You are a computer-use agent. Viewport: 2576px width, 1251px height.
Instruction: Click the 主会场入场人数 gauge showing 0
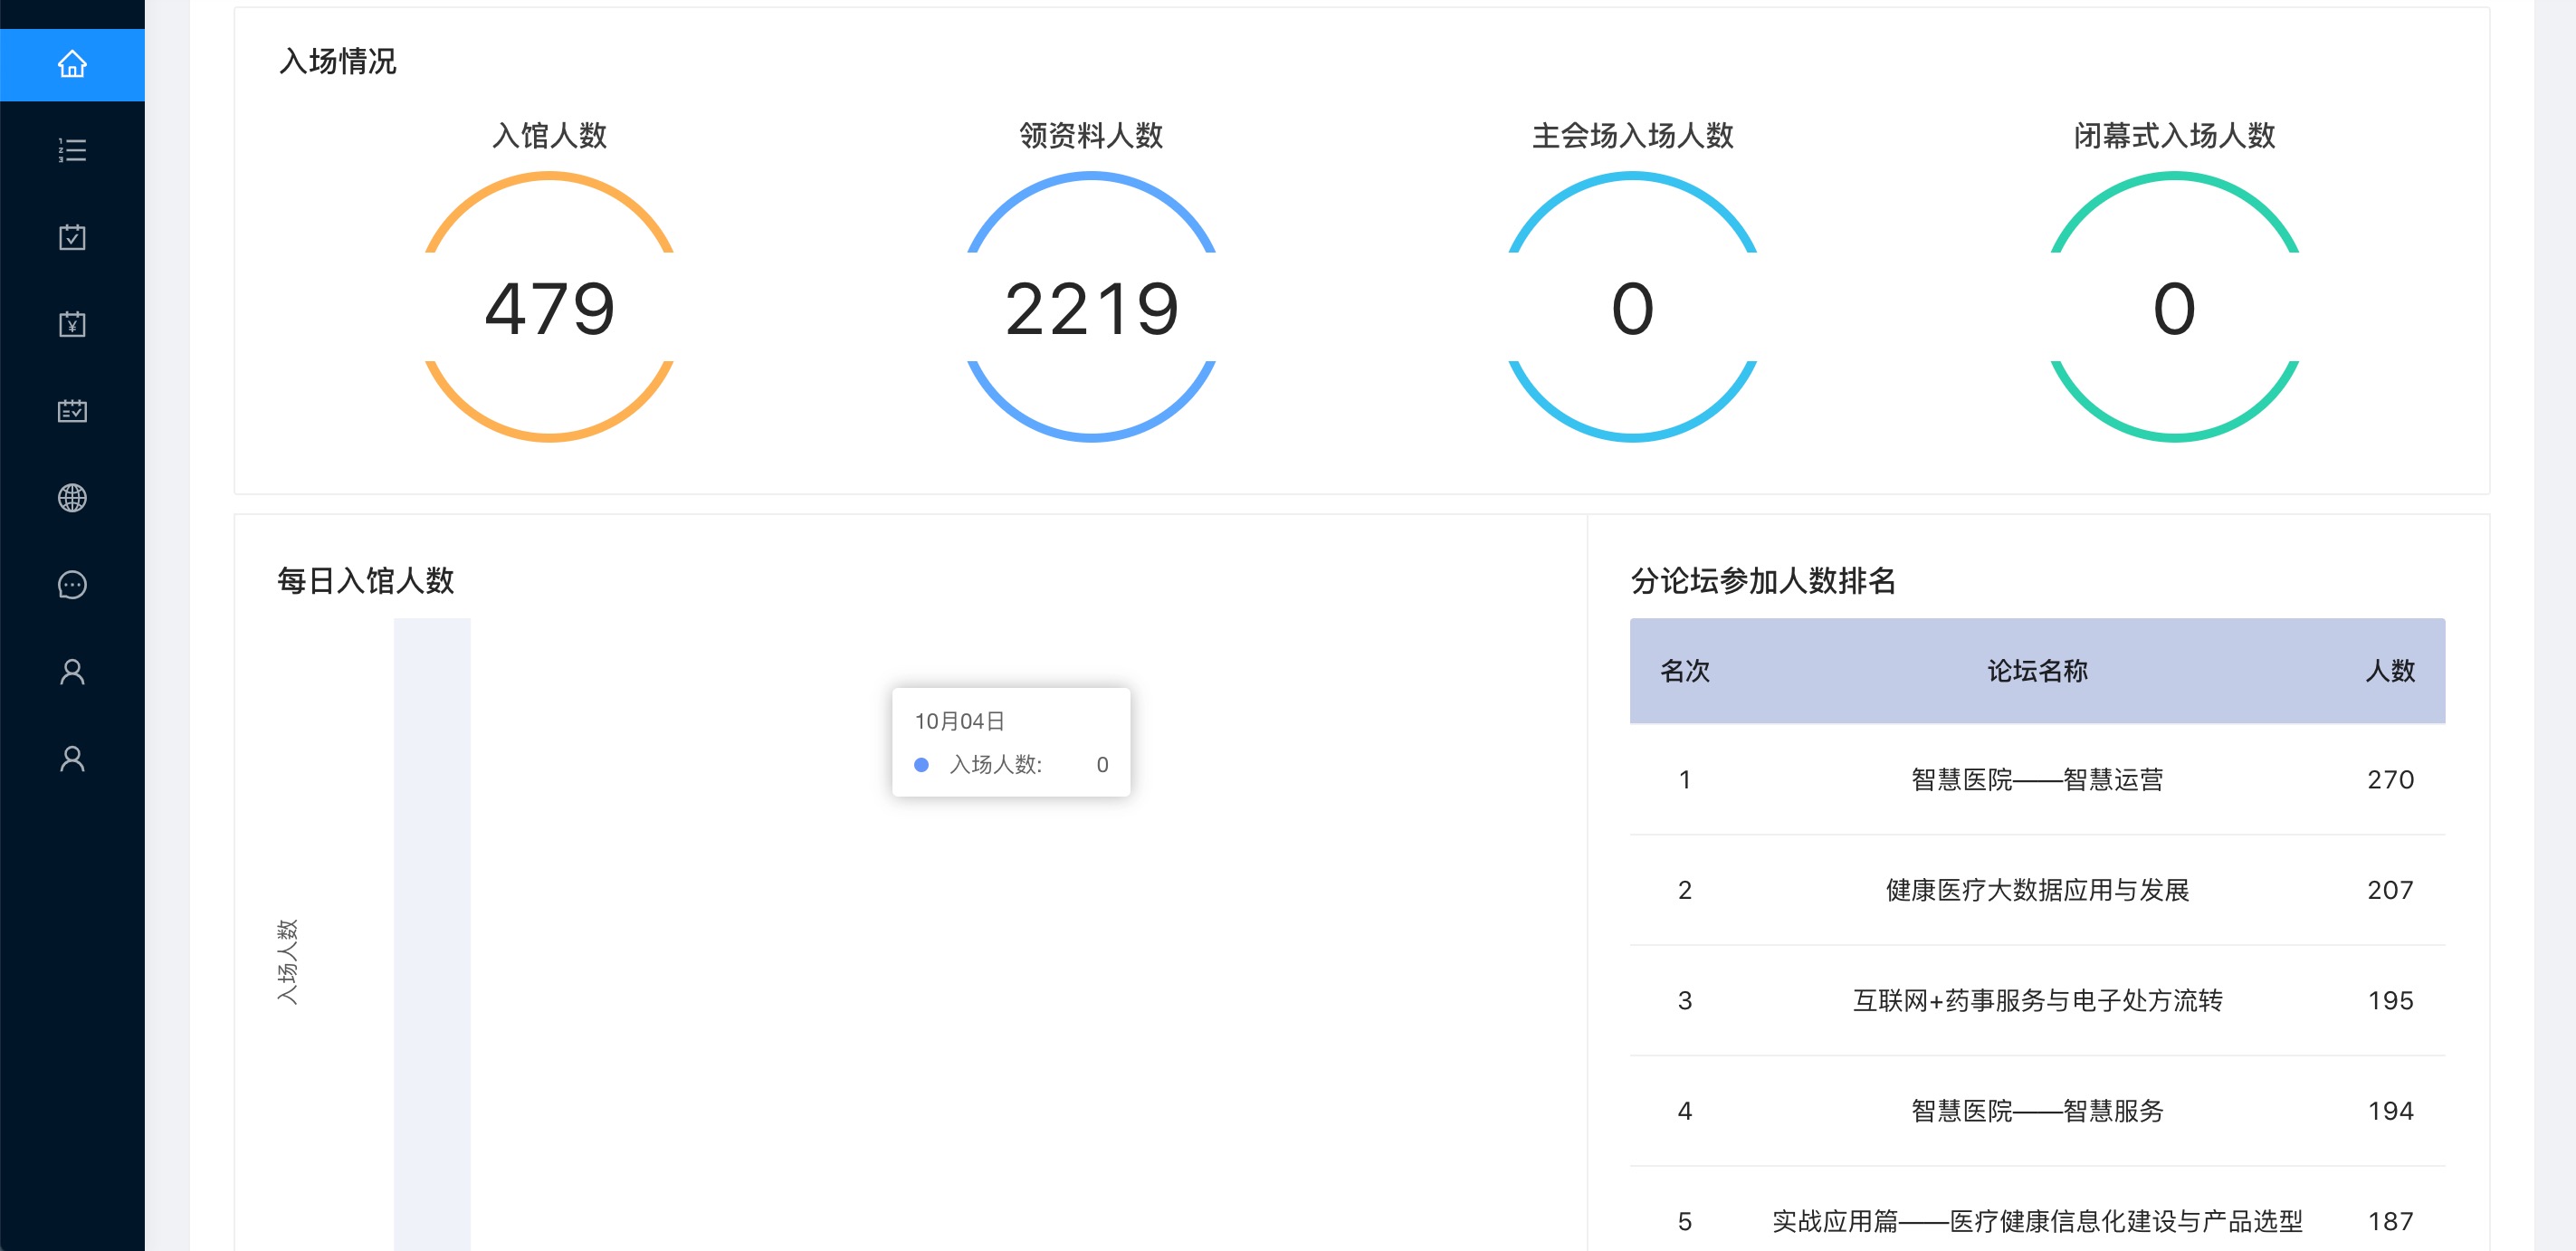(x=1633, y=307)
